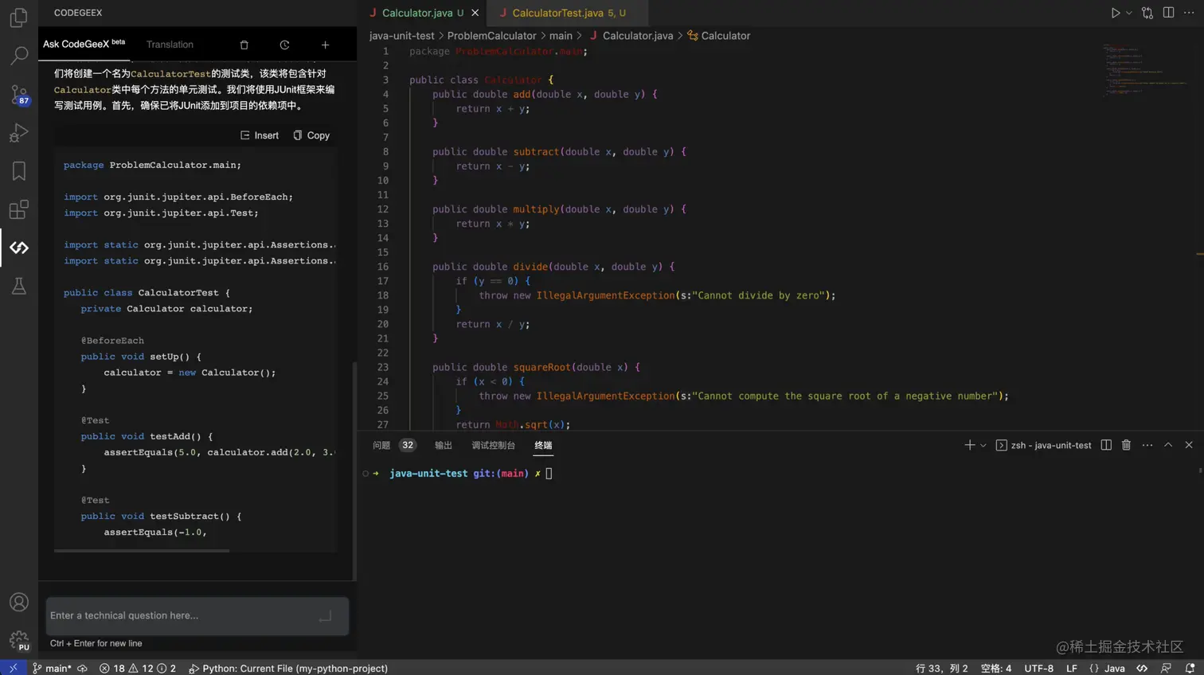The height and width of the screenshot is (675, 1204).
Task: Click the CodeGeeX status bar icon
Action: tap(1142, 669)
